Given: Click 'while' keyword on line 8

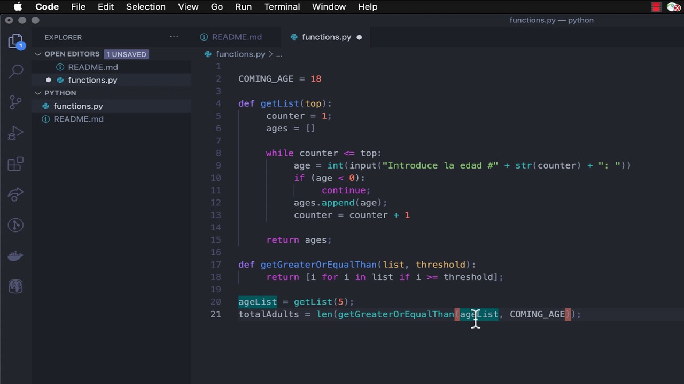Looking at the screenshot, I should [x=280, y=153].
